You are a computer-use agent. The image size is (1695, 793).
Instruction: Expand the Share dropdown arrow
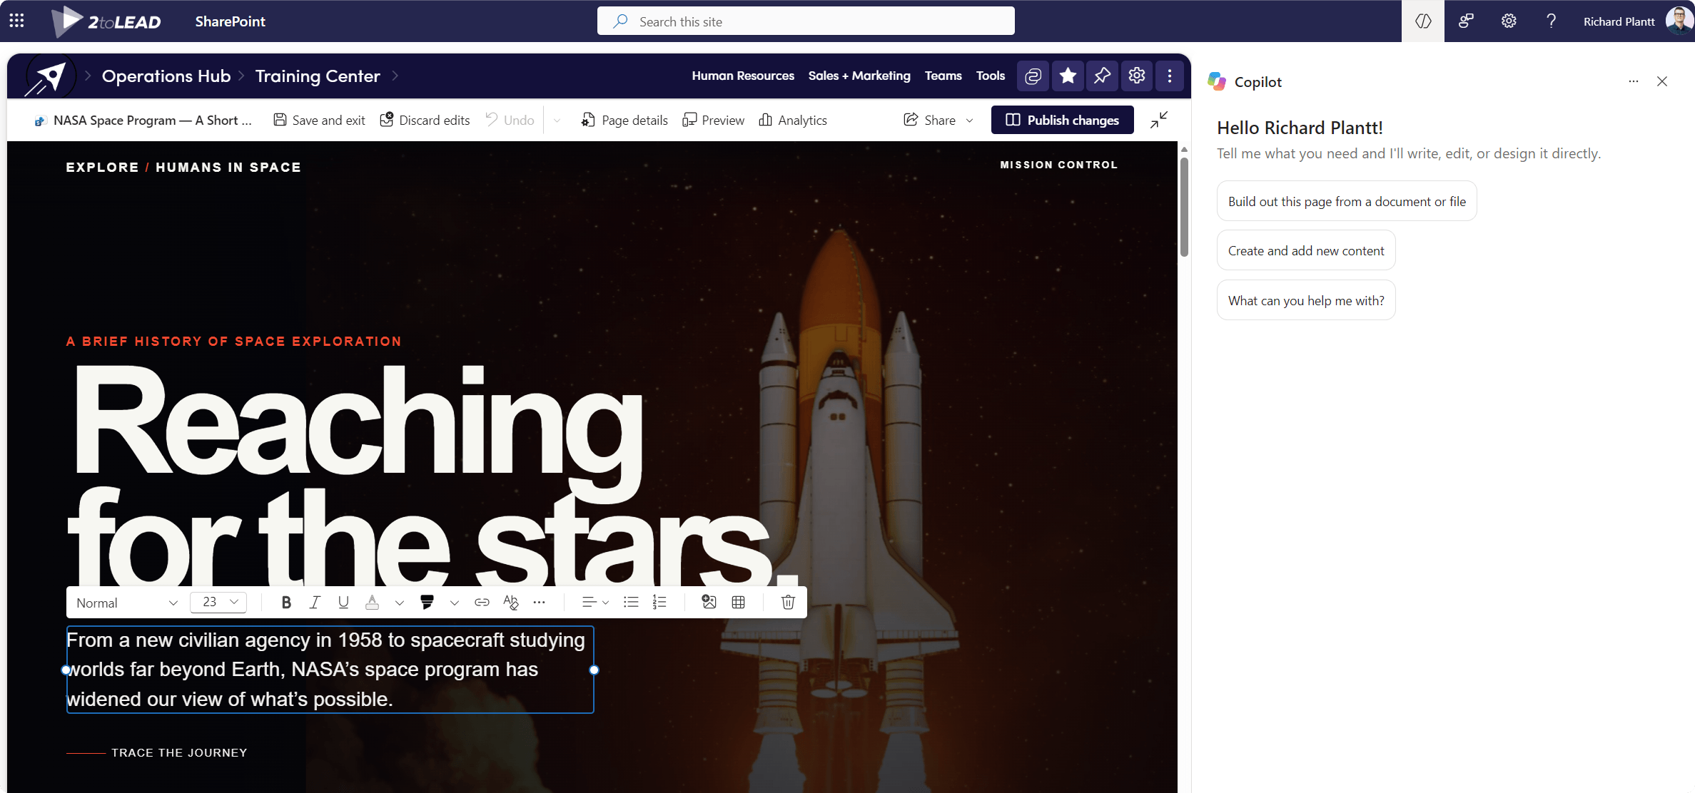click(970, 121)
